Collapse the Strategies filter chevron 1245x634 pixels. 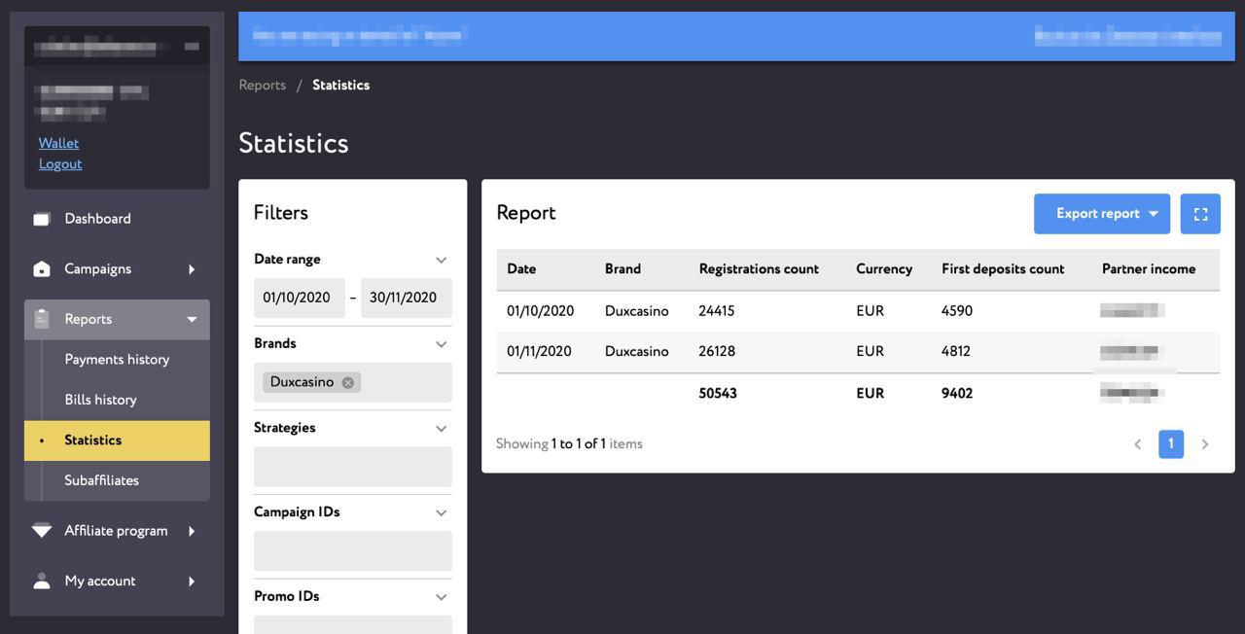441,428
